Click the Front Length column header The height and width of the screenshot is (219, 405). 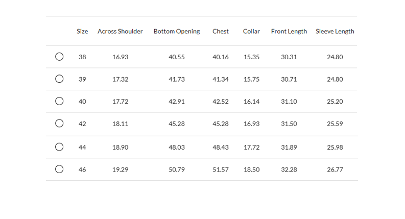(289, 31)
